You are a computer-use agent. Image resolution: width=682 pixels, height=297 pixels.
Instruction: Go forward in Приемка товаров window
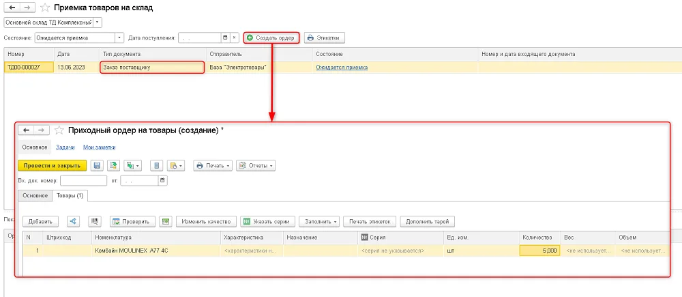click(x=28, y=8)
